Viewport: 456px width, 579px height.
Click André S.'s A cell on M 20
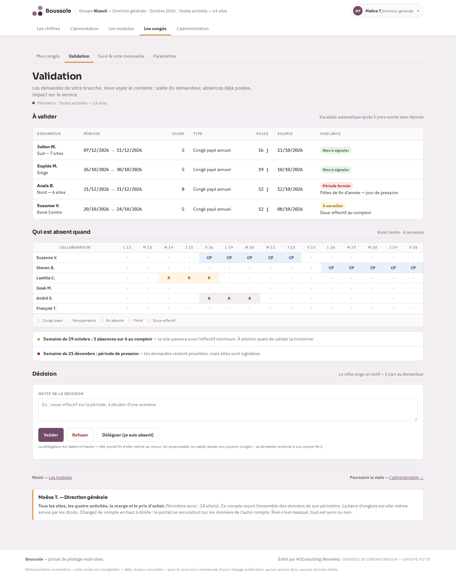pyautogui.click(x=250, y=298)
